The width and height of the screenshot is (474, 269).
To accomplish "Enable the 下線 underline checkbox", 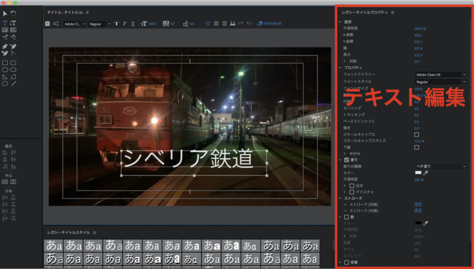I will [417, 147].
